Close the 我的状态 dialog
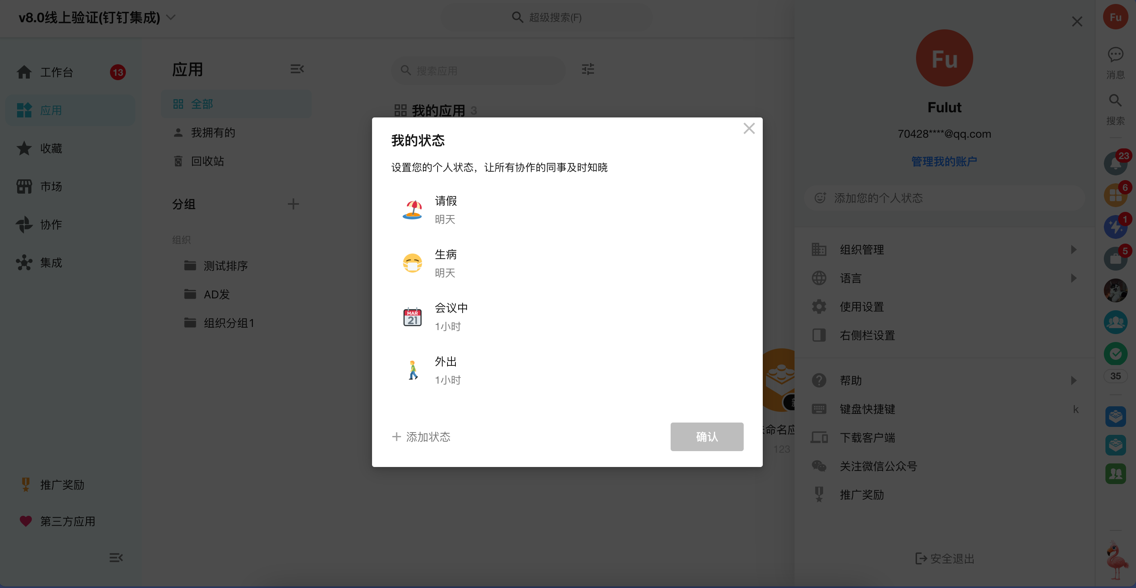This screenshot has height=588, width=1136. click(749, 128)
